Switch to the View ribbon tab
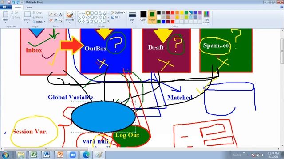The height and width of the screenshot is (159, 284). pyautogui.click(x=29, y=7)
